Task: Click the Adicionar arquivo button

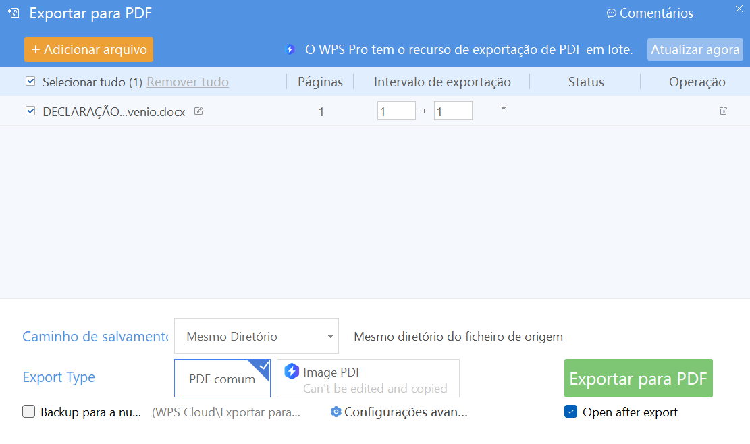Action: pyautogui.click(x=88, y=49)
